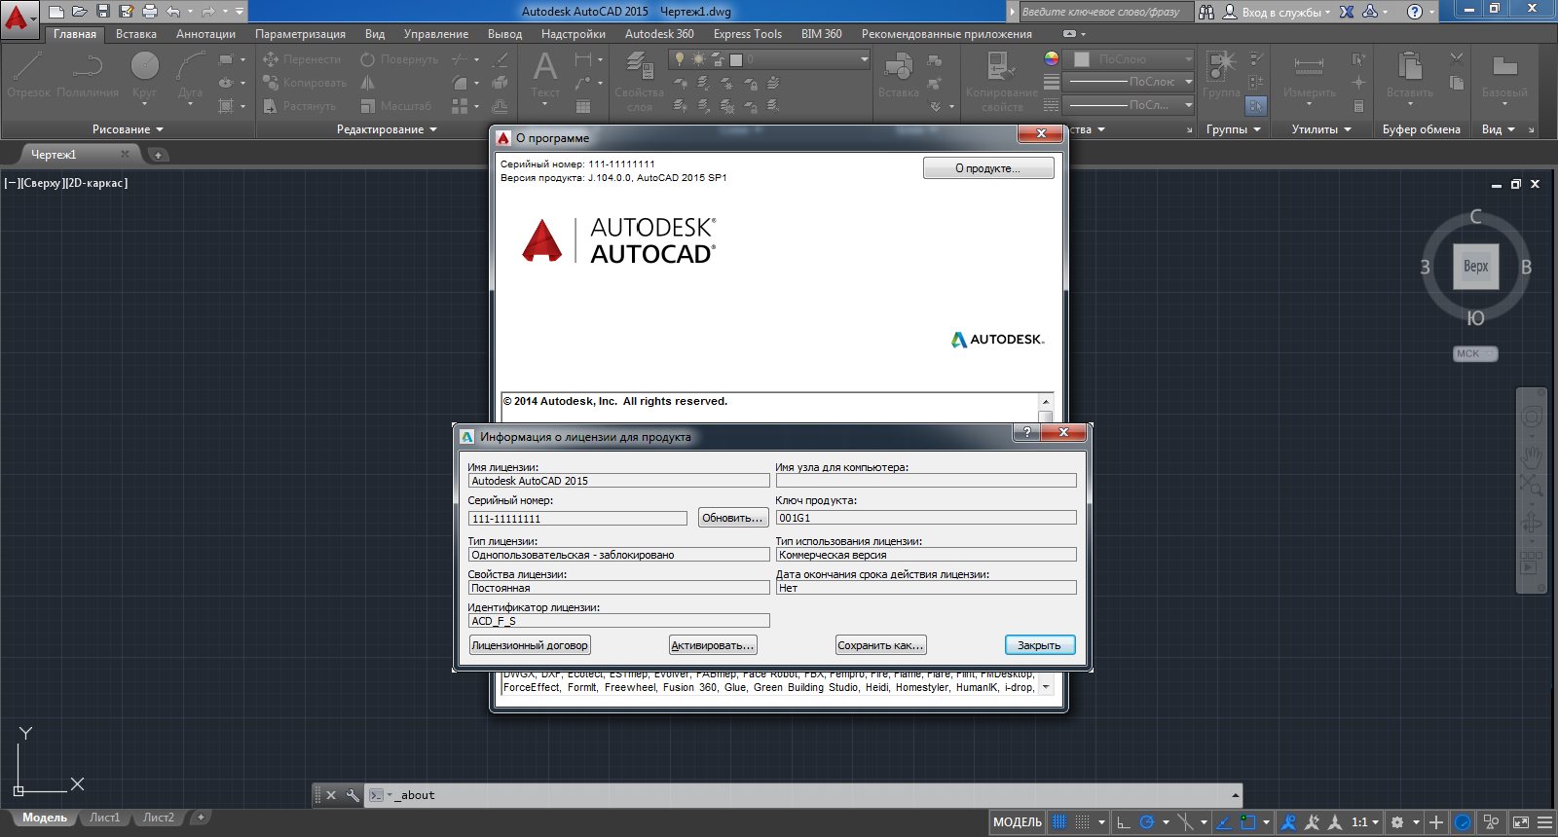
Task: Click the Копировать copy tool
Action: (305, 83)
